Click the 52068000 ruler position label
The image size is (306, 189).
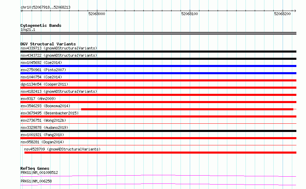97,14
